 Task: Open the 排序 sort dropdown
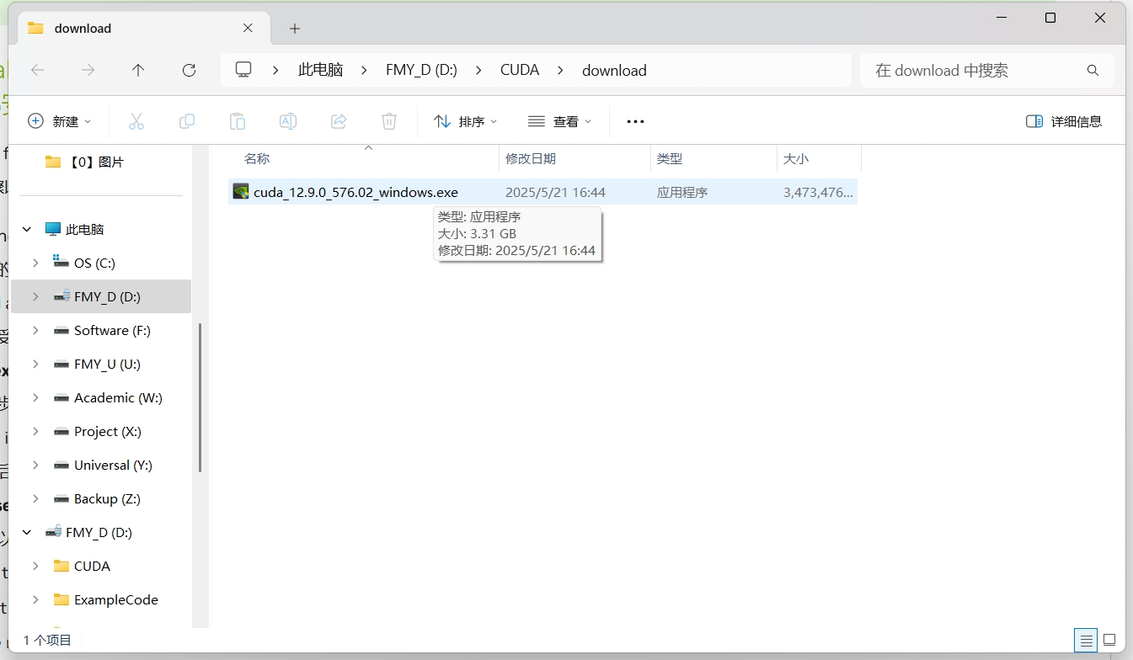[x=465, y=120]
